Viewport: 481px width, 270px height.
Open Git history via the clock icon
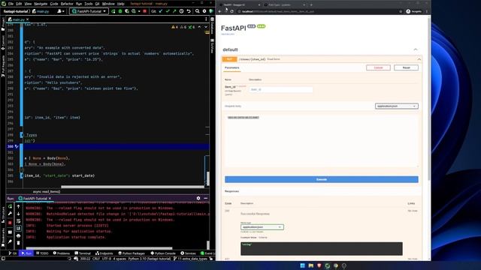tap(181, 11)
